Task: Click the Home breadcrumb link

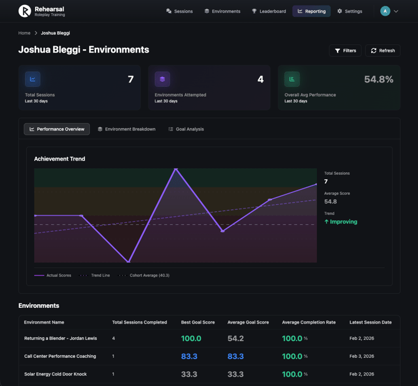Action: click(x=24, y=33)
